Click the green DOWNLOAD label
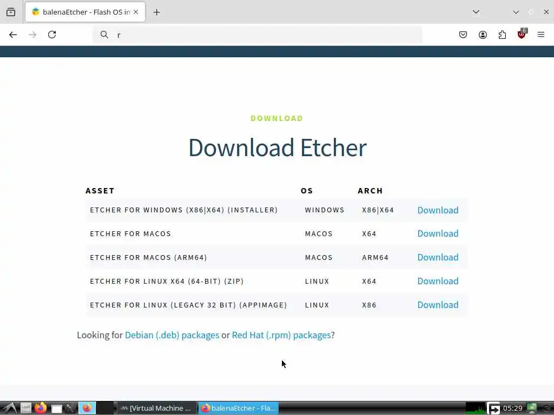554x415 pixels. (276, 118)
